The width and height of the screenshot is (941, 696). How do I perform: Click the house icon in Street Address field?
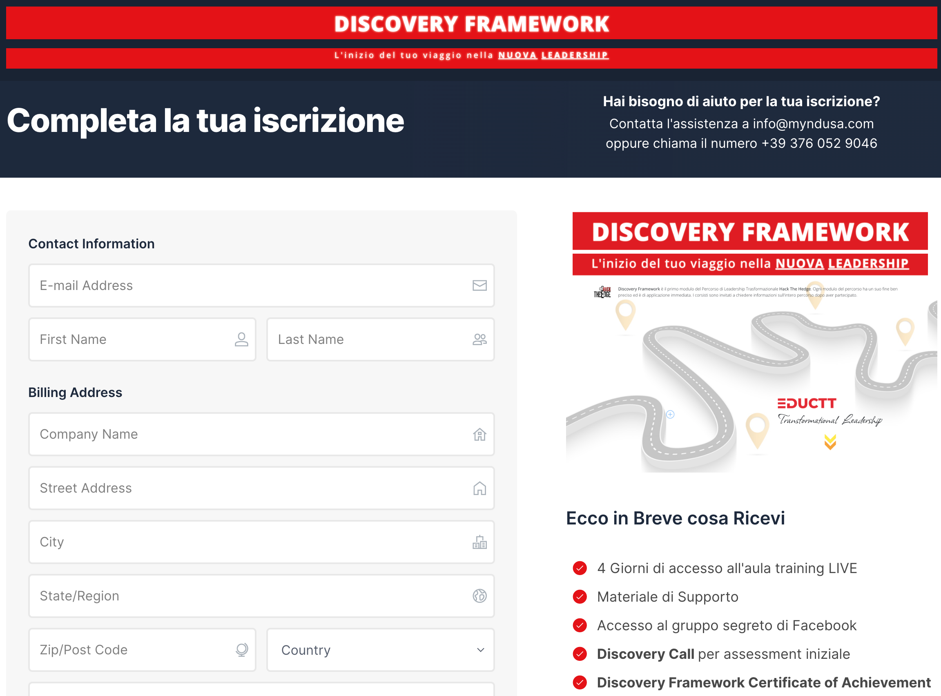point(479,488)
